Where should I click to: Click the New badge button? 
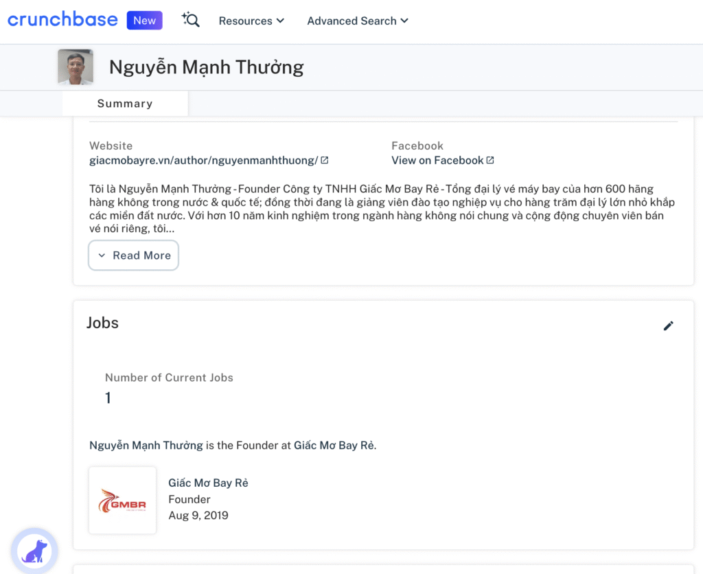[144, 21]
